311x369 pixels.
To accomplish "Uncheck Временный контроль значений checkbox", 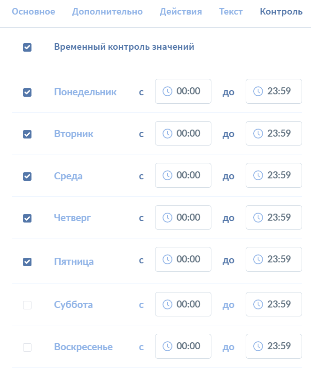I will 27,47.
